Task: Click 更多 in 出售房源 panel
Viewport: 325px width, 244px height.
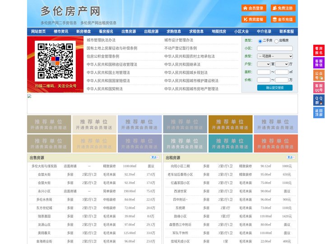Action: (155, 158)
